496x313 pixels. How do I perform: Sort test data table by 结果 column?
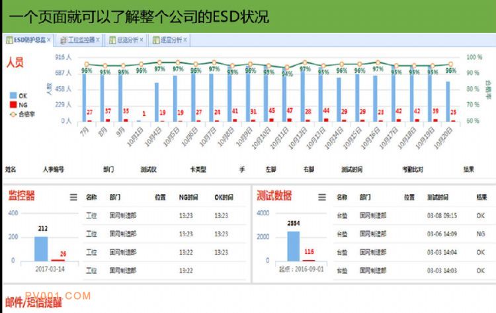[x=481, y=197]
